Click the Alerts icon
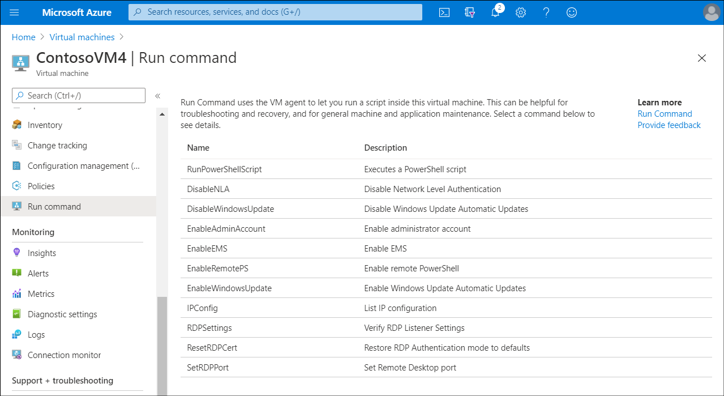 [x=17, y=274]
